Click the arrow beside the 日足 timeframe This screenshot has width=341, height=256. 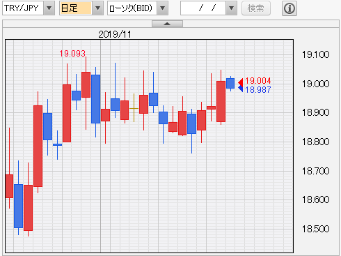[97, 8]
